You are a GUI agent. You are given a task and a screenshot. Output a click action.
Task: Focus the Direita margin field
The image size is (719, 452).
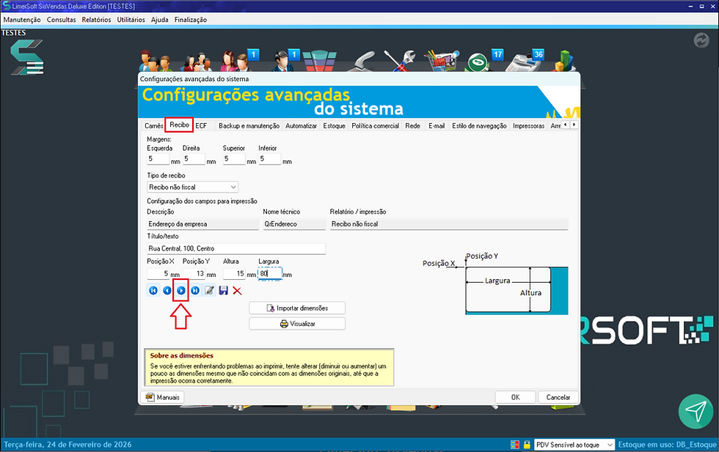[x=194, y=159]
